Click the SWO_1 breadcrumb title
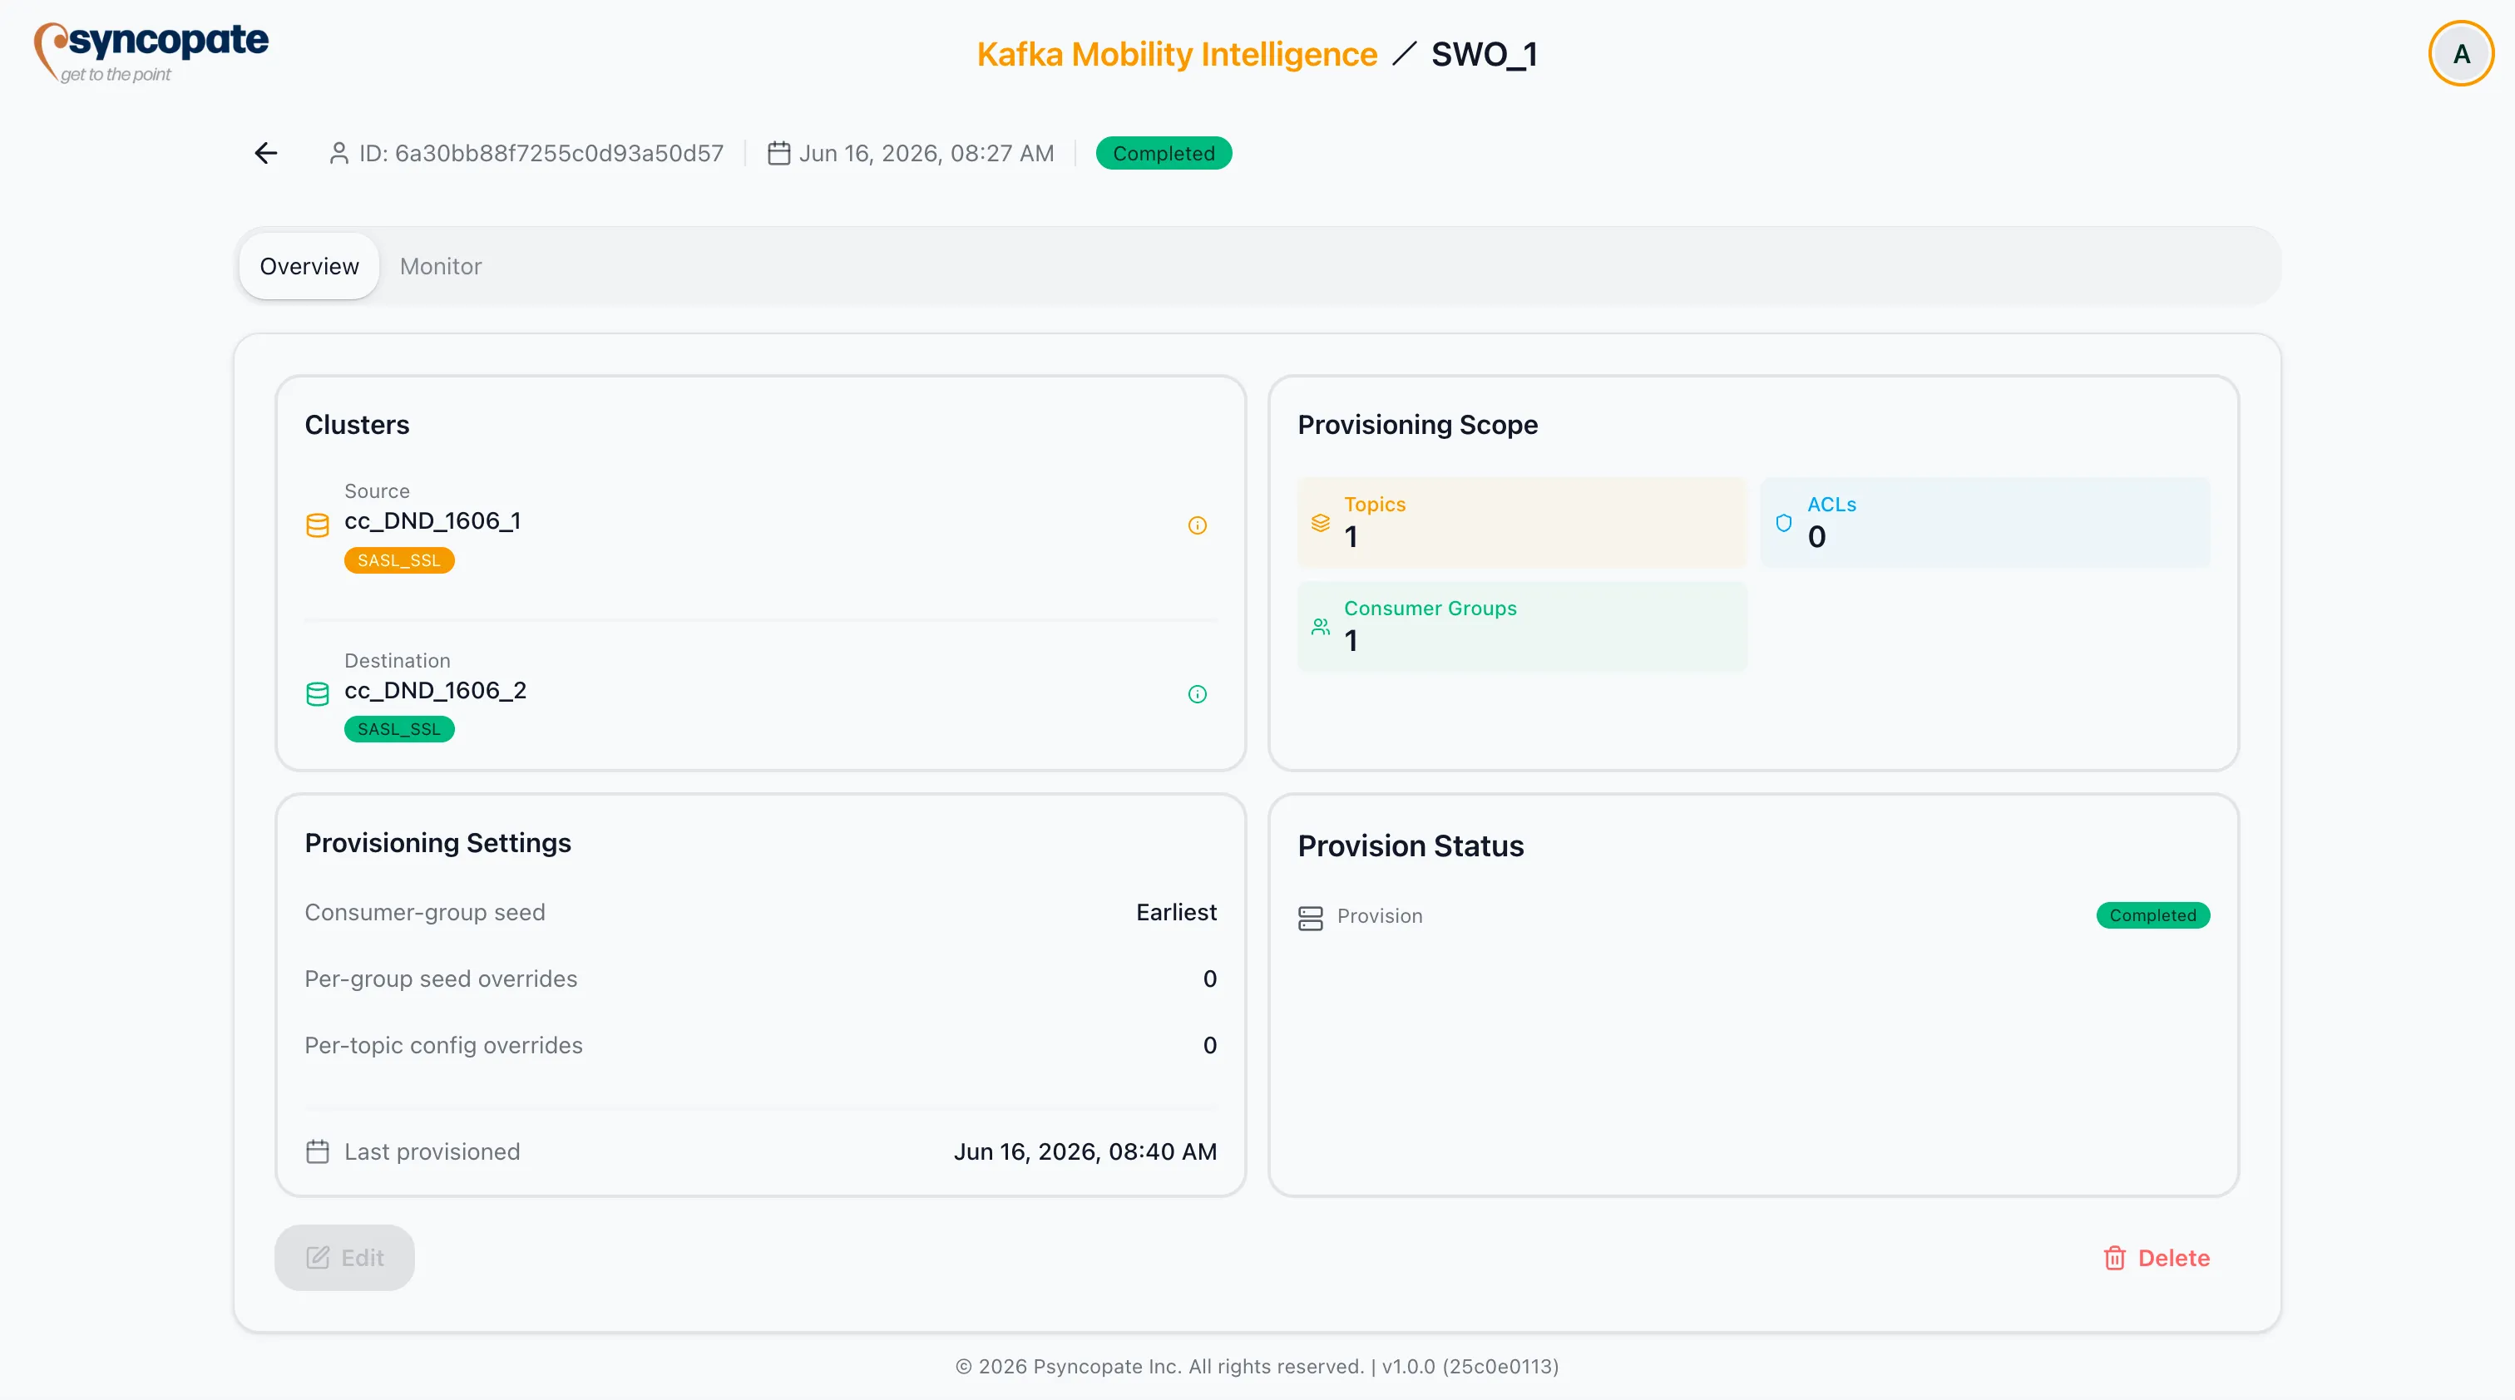The image size is (2515, 1400). pyautogui.click(x=1484, y=55)
